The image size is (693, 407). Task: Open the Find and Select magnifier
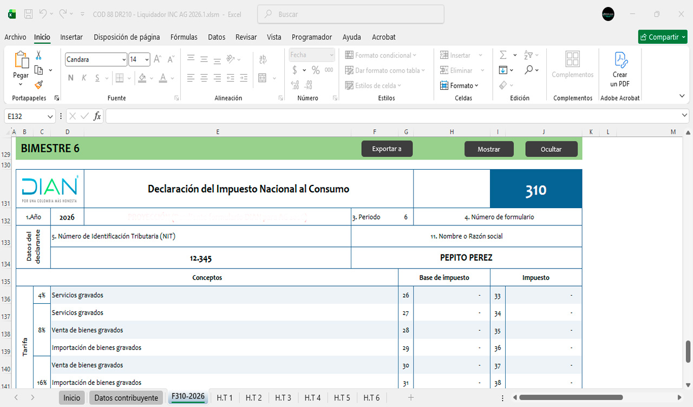click(528, 70)
